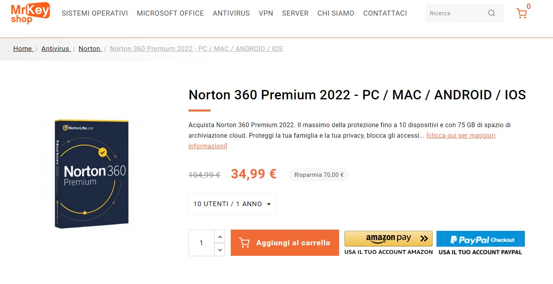Open the '10 UTENTI / 1 ANNO' license dropdown
Image resolution: width=553 pixels, height=284 pixels.
pos(232,203)
